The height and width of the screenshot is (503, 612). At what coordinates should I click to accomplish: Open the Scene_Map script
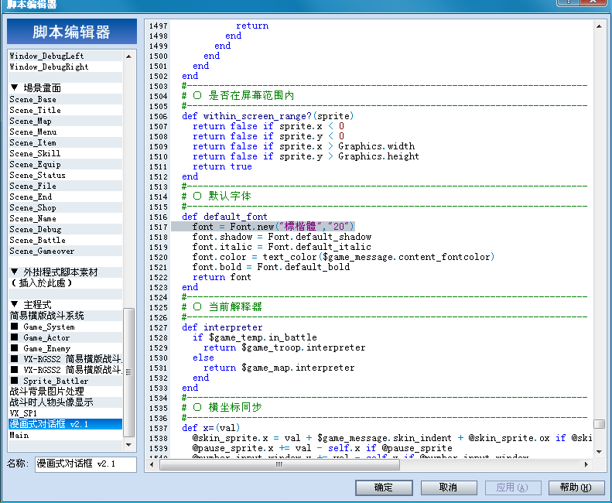click(66, 121)
